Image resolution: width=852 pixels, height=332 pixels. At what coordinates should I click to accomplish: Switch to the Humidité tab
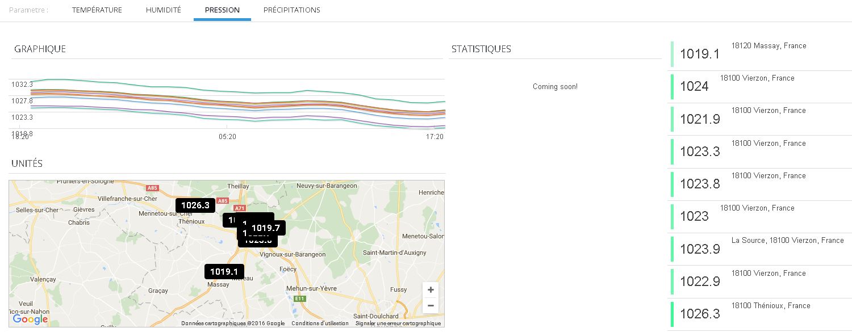coord(163,10)
